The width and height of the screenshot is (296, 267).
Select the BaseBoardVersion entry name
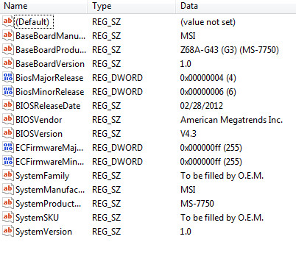[x=50, y=64]
